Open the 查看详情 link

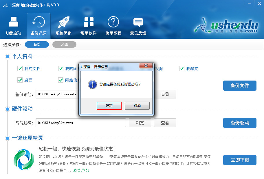pos(81,170)
